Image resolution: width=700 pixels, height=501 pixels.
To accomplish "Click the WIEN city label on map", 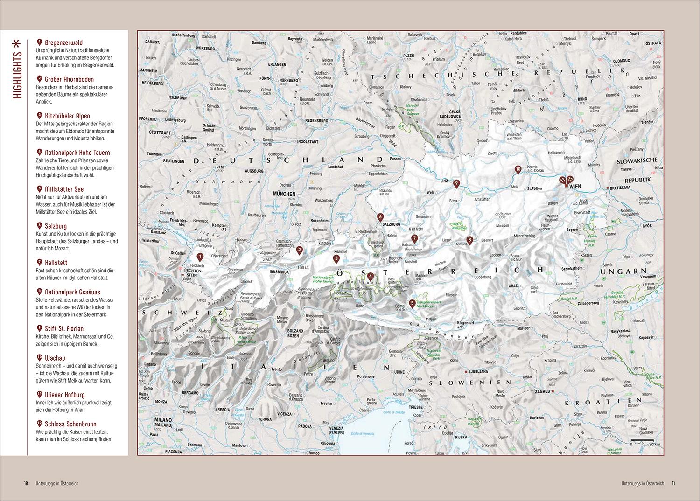I will pos(575,187).
